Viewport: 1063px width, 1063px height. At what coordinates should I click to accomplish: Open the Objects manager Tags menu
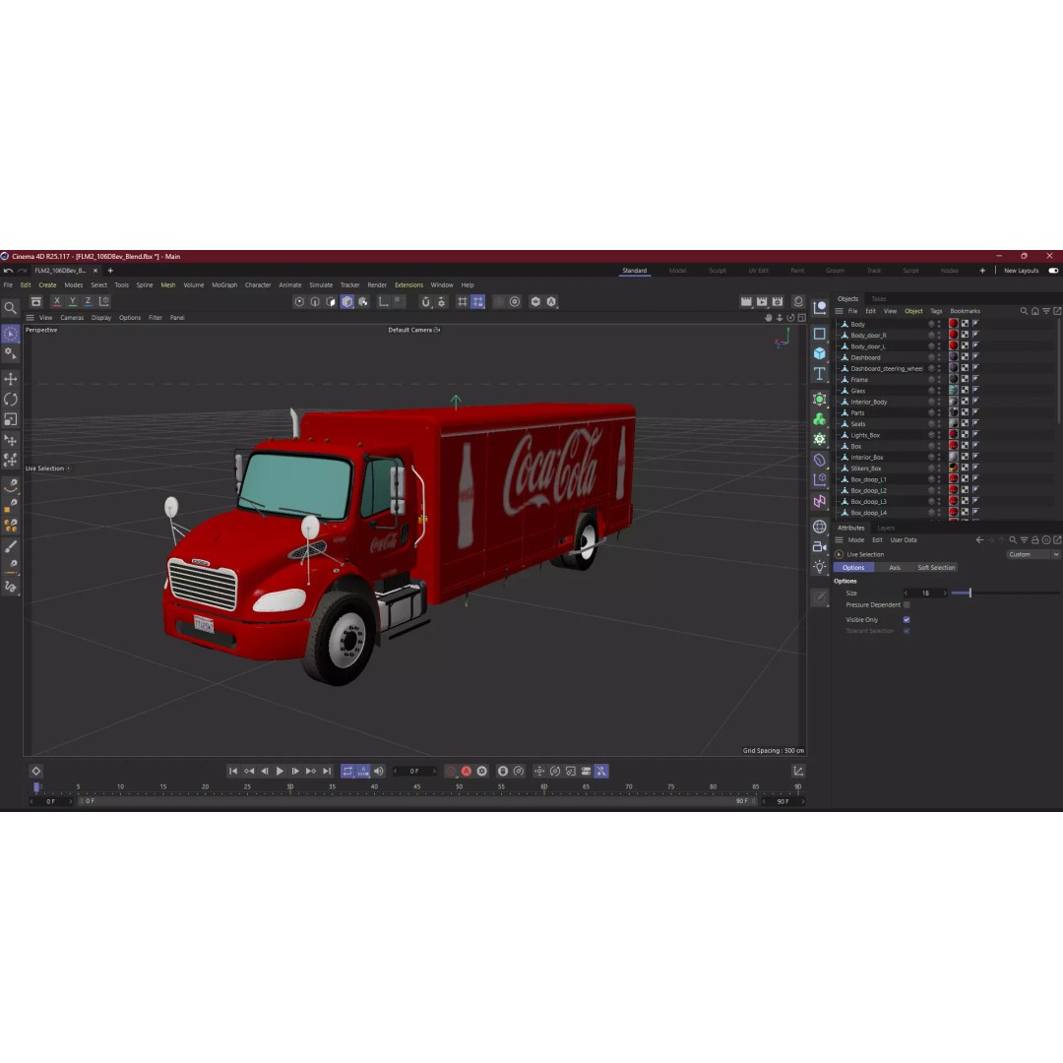tap(936, 311)
